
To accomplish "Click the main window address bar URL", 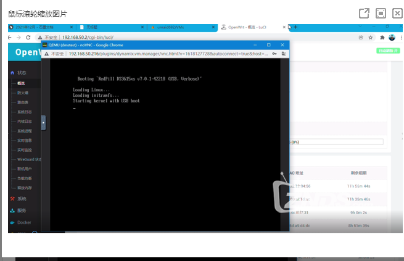I will [88, 38].
